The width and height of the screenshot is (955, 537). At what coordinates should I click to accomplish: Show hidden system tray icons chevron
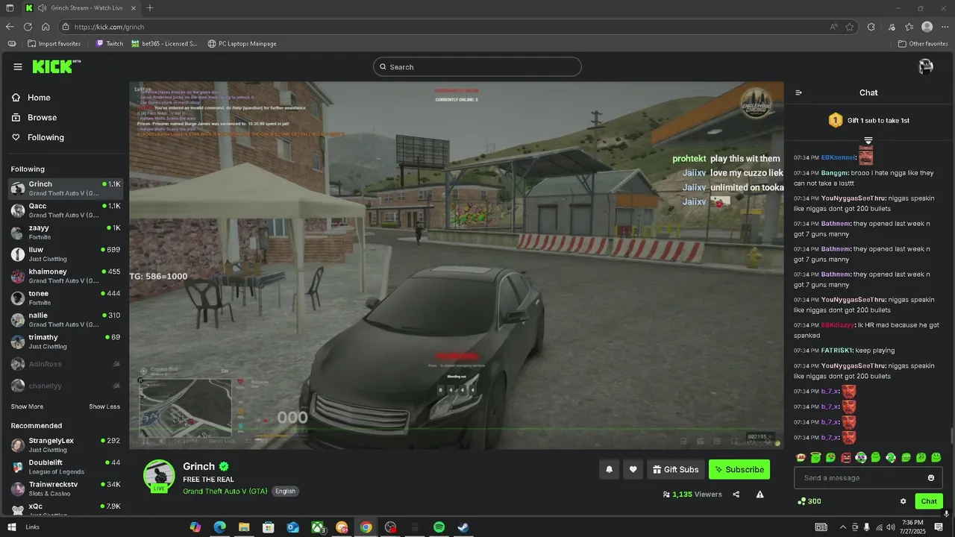[x=842, y=527]
